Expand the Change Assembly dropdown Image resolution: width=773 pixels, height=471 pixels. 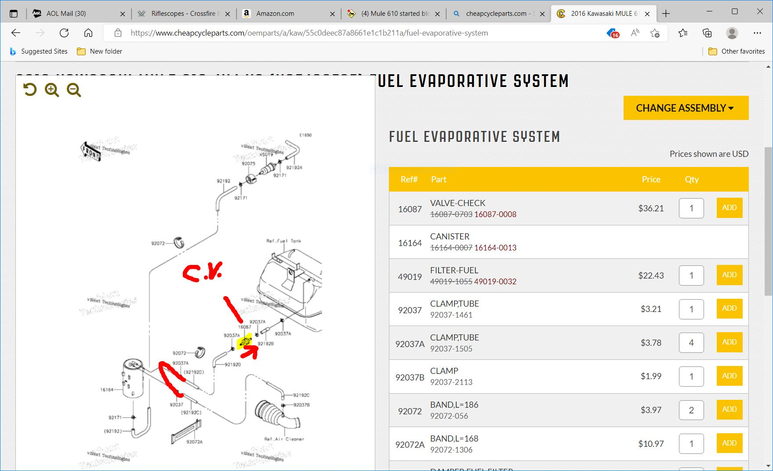(686, 108)
